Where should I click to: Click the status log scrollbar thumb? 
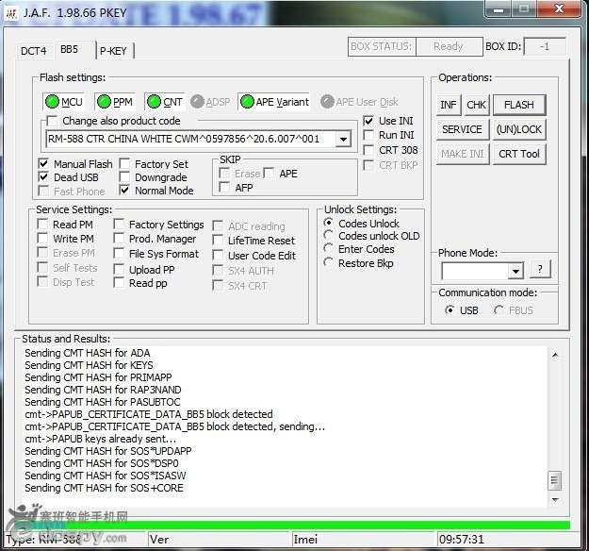pyautogui.click(x=555, y=480)
